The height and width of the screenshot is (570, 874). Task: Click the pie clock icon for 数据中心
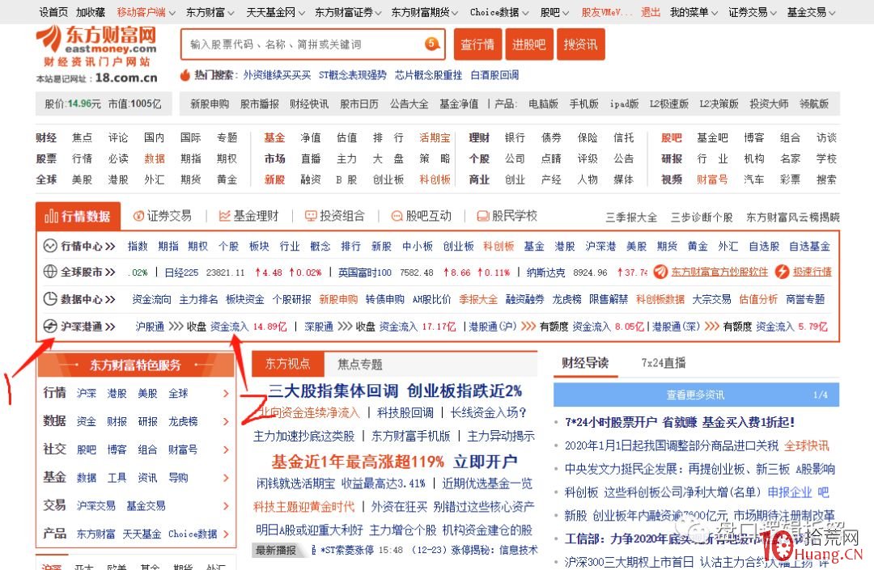pyautogui.click(x=50, y=299)
